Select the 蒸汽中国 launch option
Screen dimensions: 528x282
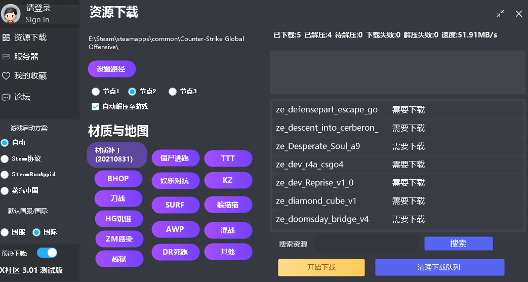pos(5,191)
